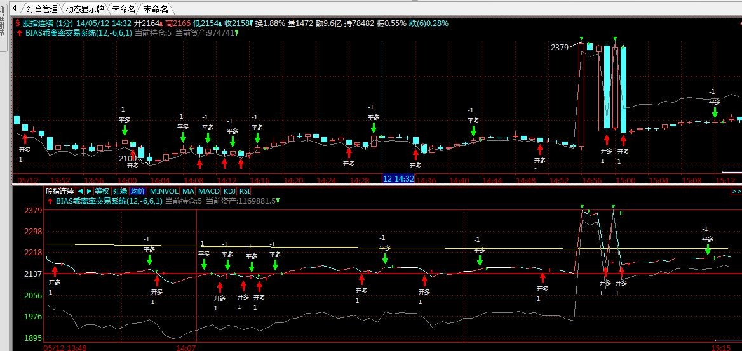Toggle the highlighted 均价 option
The image size is (742, 351).
(x=138, y=191)
